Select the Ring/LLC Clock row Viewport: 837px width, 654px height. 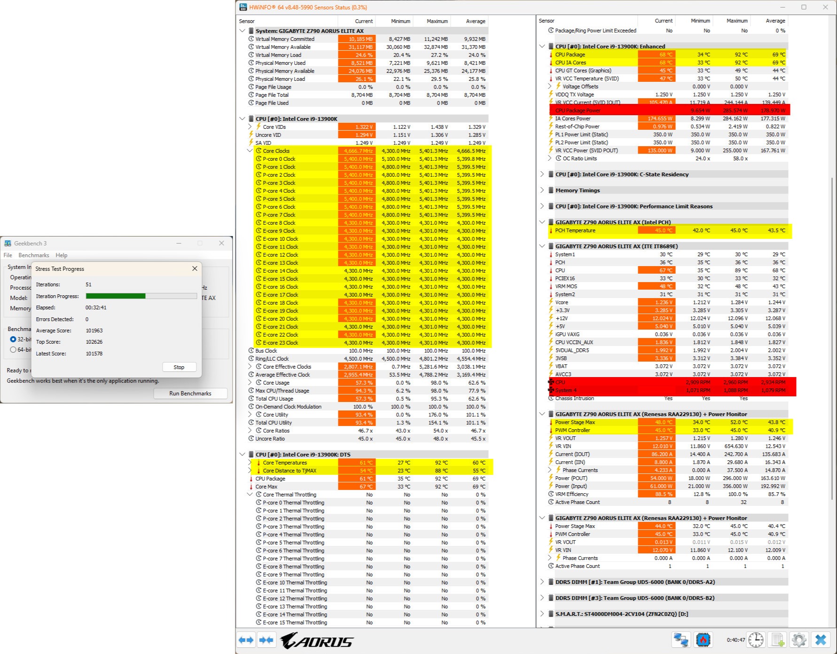[x=368, y=359]
